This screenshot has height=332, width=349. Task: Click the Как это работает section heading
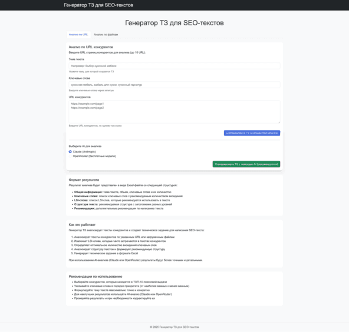click(82, 225)
